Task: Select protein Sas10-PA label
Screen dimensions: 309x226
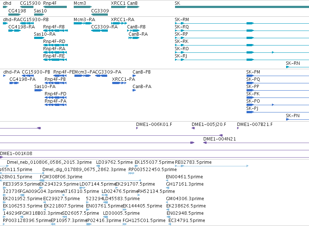Action: click(x=45, y=87)
